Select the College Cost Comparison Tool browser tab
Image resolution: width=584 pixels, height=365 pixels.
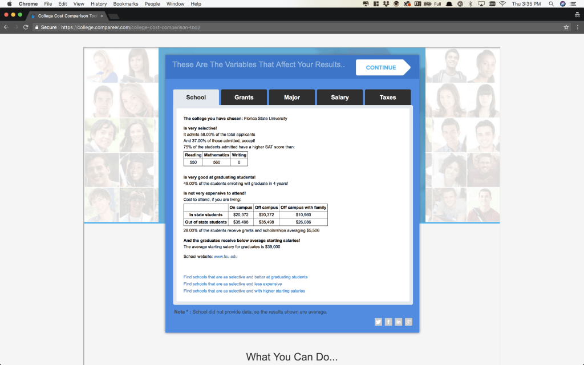point(67,16)
